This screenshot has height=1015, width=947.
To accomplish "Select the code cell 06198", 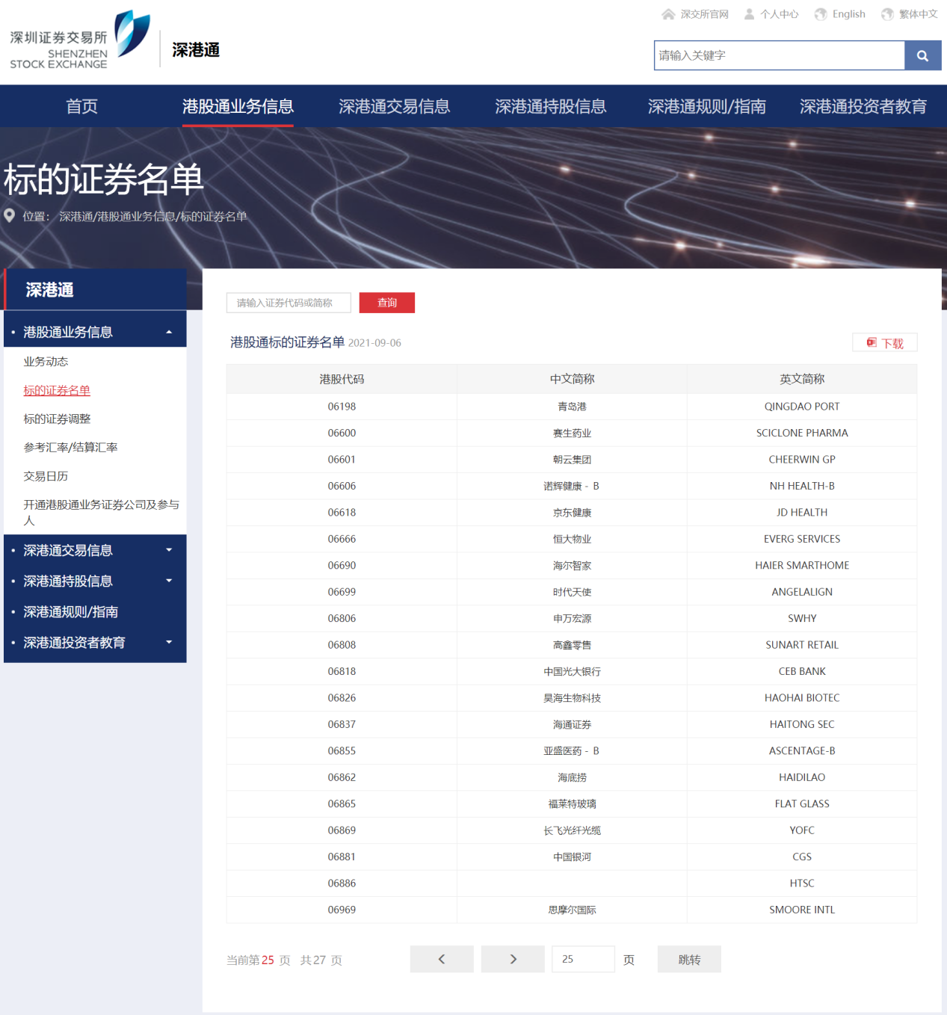I will coord(342,407).
